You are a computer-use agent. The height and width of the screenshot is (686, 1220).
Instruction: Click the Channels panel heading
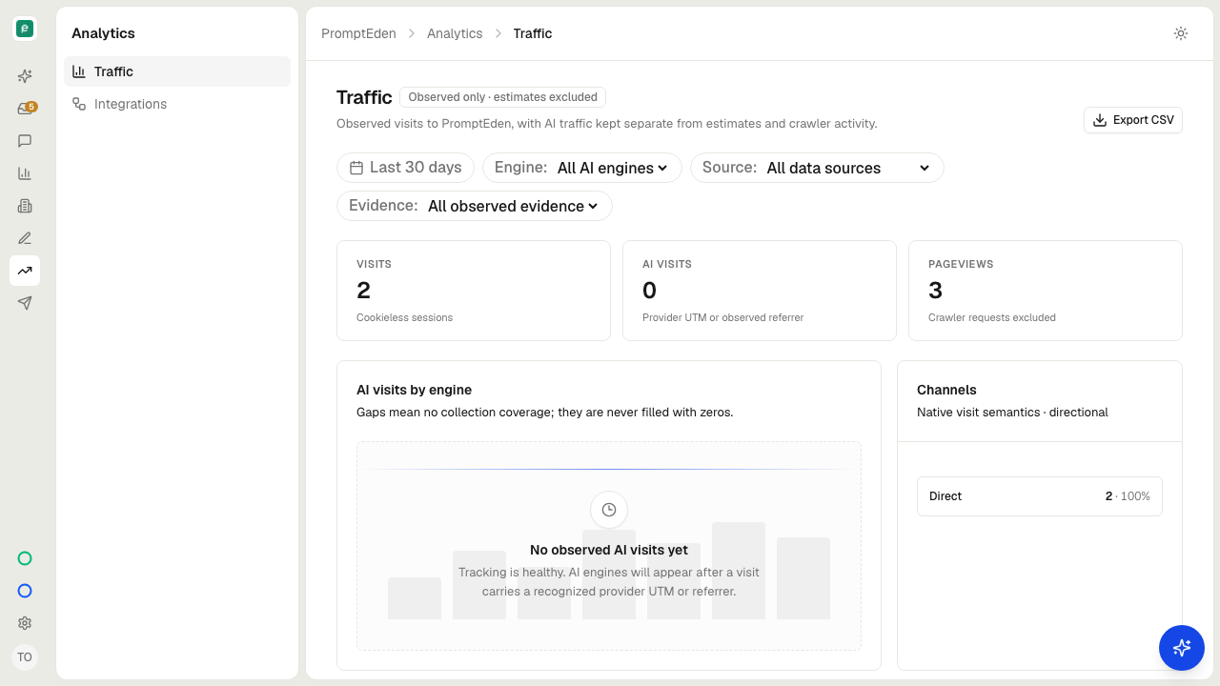click(x=946, y=390)
